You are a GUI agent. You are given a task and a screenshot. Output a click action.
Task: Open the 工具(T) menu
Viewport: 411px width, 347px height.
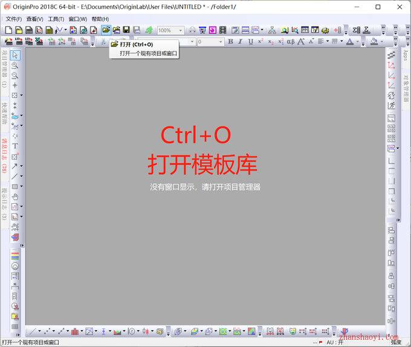56,19
